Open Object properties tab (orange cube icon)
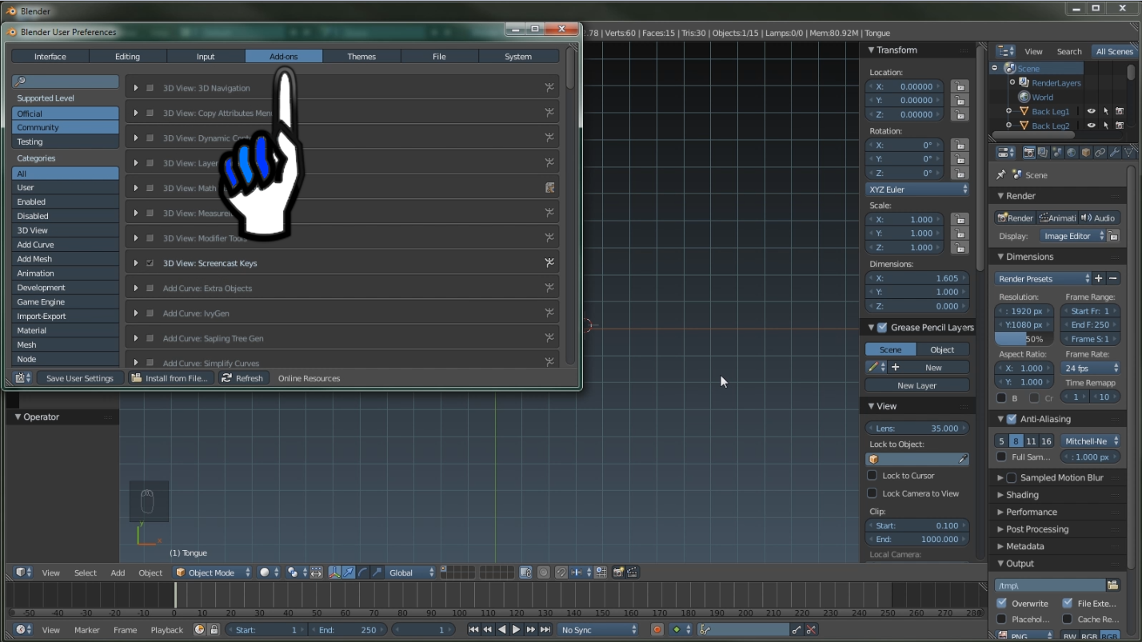 click(1086, 152)
